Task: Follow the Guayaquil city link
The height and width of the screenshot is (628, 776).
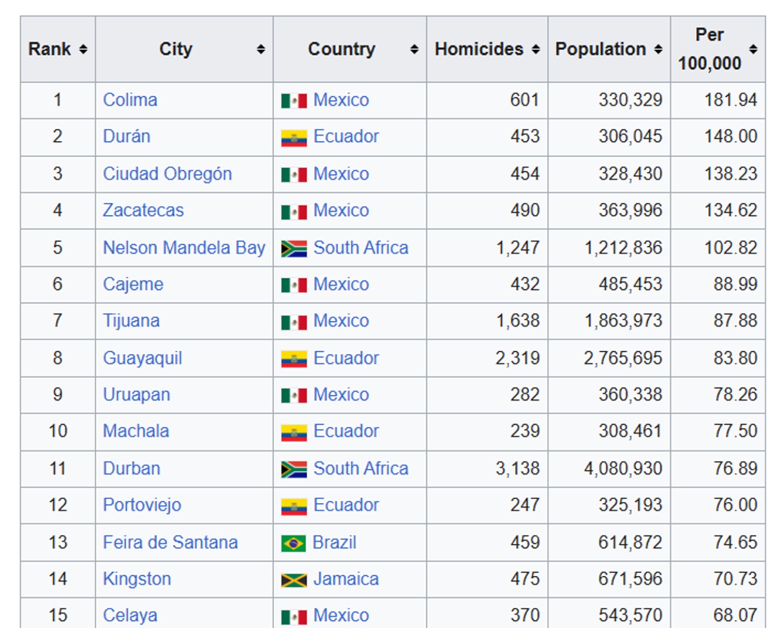Action: click(142, 358)
